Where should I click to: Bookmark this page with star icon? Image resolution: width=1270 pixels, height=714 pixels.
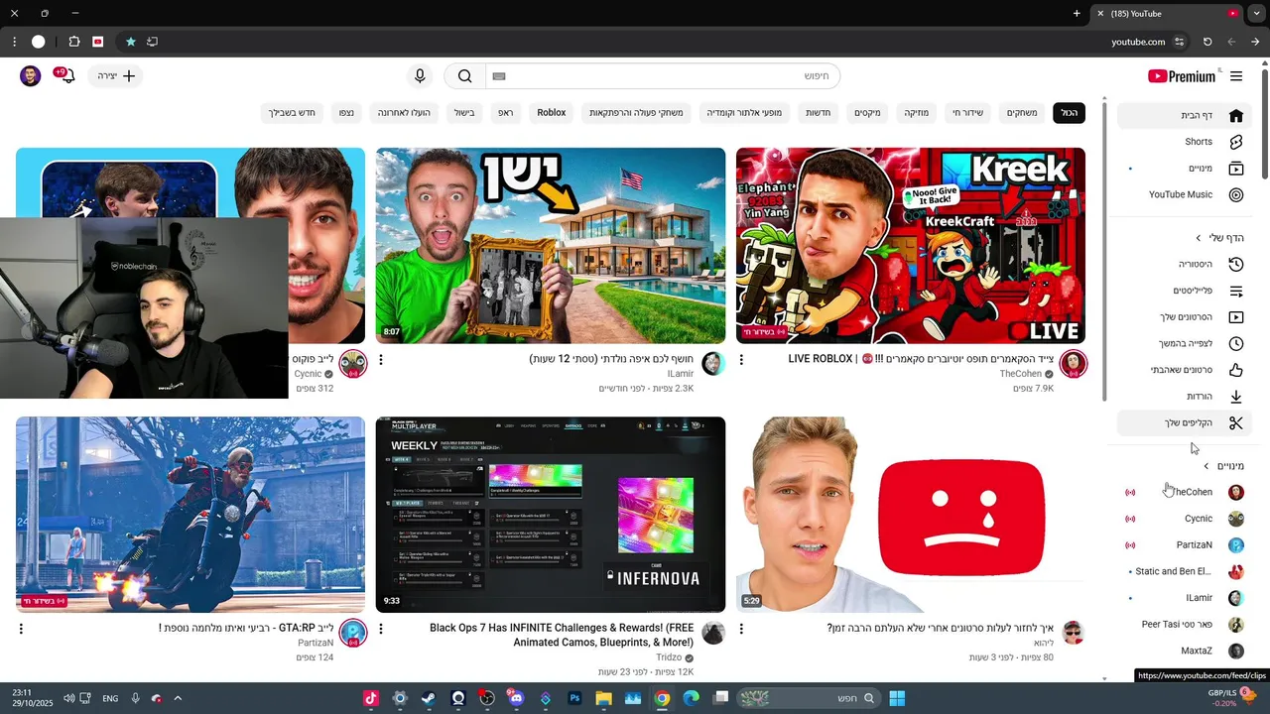click(130, 42)
